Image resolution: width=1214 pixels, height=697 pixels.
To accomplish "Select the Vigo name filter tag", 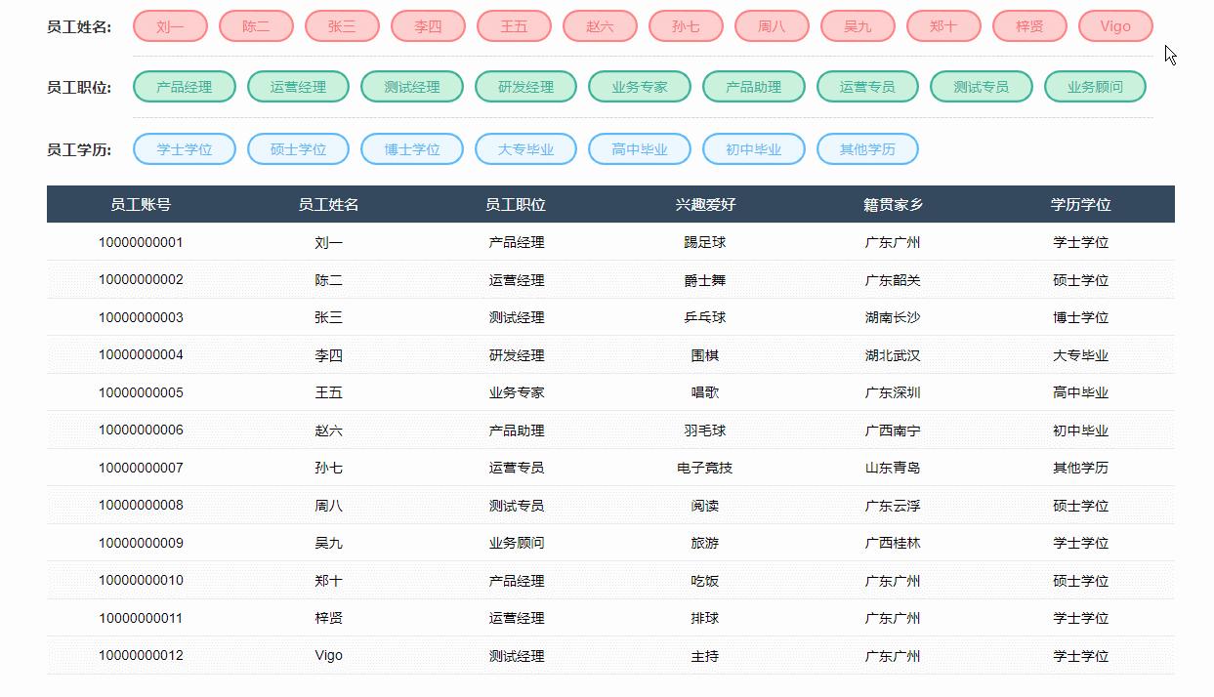I will pyautogui.click(x=1114, y=26).
